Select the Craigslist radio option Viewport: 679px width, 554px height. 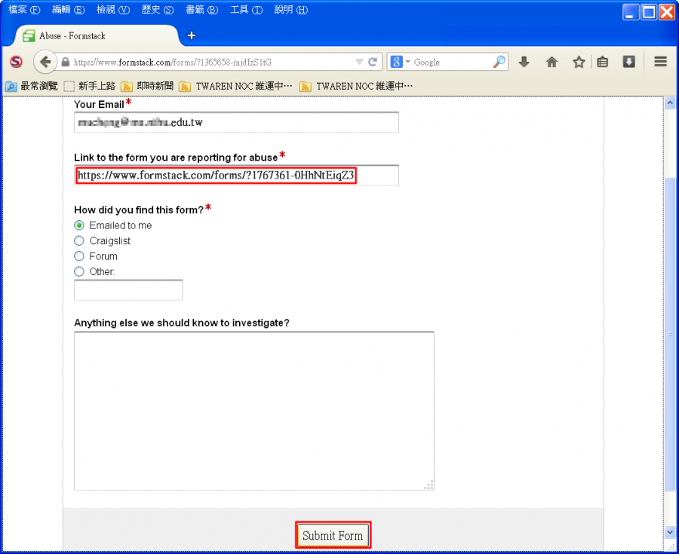(79, 241)
